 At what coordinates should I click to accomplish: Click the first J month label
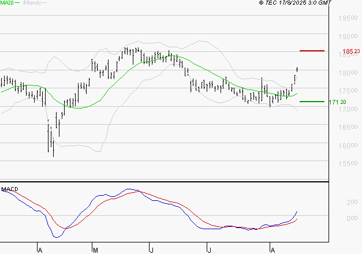151,250
